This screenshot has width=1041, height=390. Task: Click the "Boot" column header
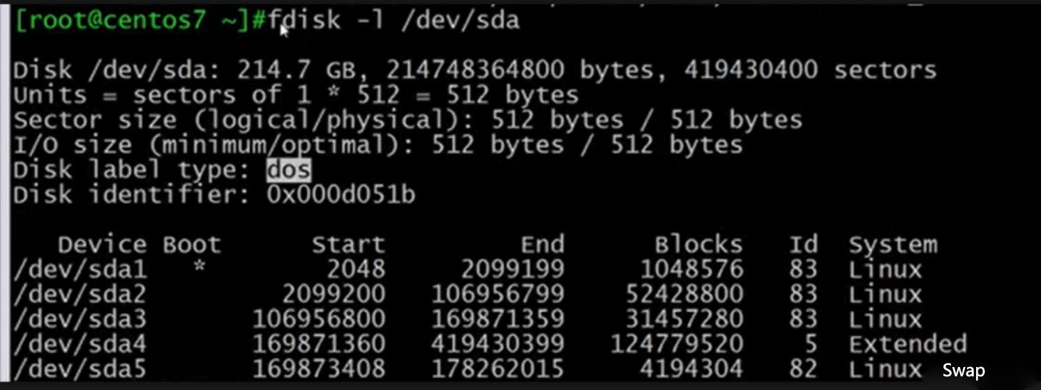click(192, 245)
